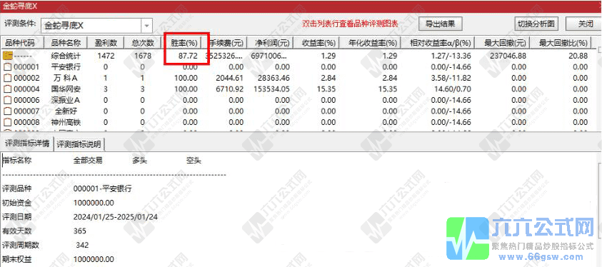The width and height of the screenshot is (602, 267).
Task: Click the 初始资金 value 1000000.00
Action: pyautogui.click(x=94, y=203)
